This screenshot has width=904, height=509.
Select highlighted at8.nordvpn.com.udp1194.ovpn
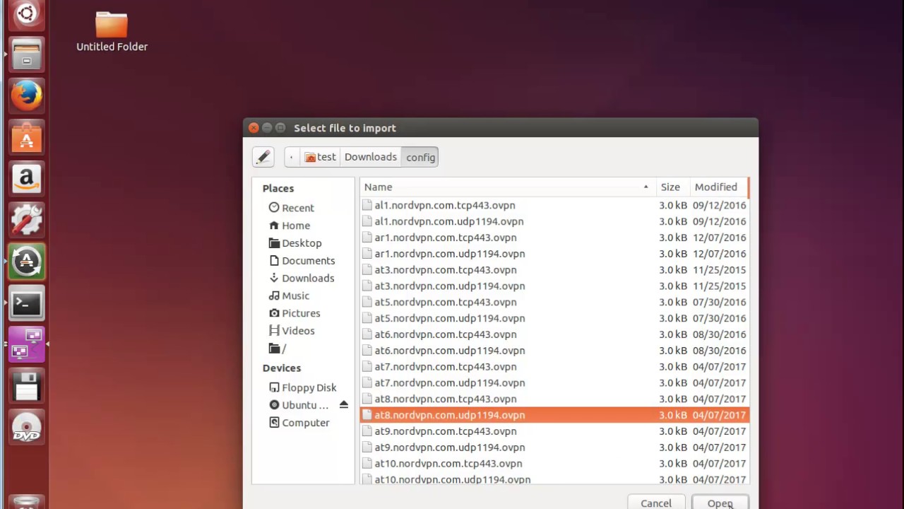(554, 415)
